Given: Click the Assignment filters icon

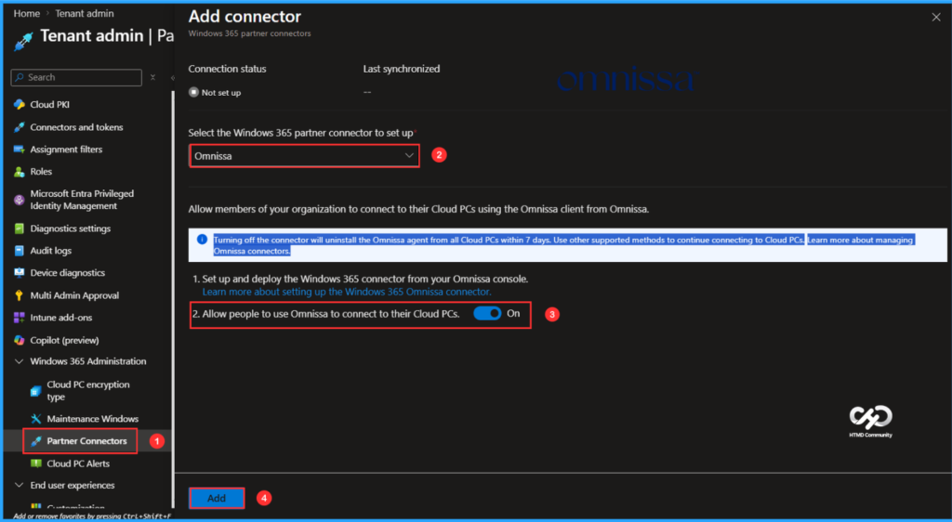Looking at the screenshot, I should click(x=19, y=150).
